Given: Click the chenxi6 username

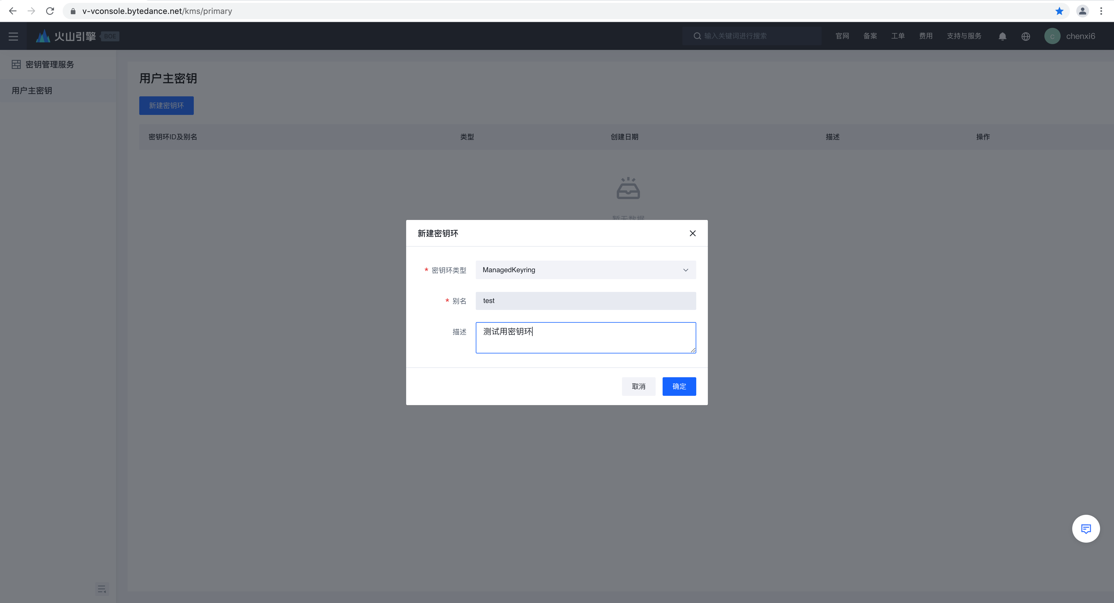Looking at the screenshot, I should coord(1080,36).
